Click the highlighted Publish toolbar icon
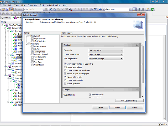The image size is (168, 126). 11,9
